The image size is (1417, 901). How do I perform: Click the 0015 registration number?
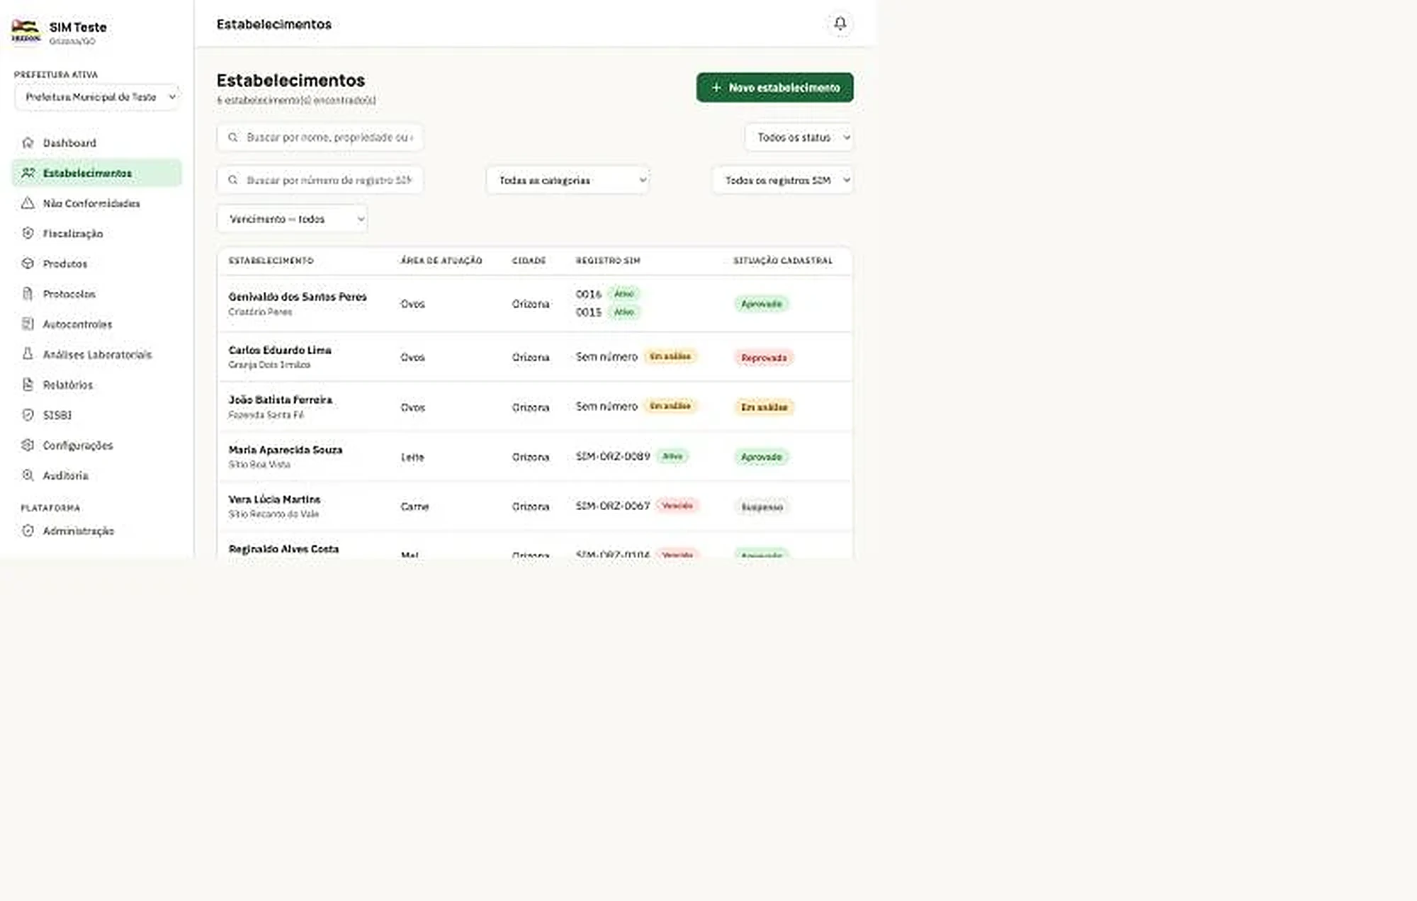point(589,312)
